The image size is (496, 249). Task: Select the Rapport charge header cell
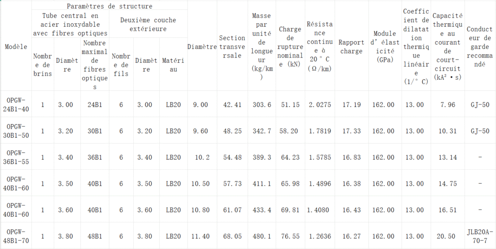pyautogui.click(x=350, y=47)
